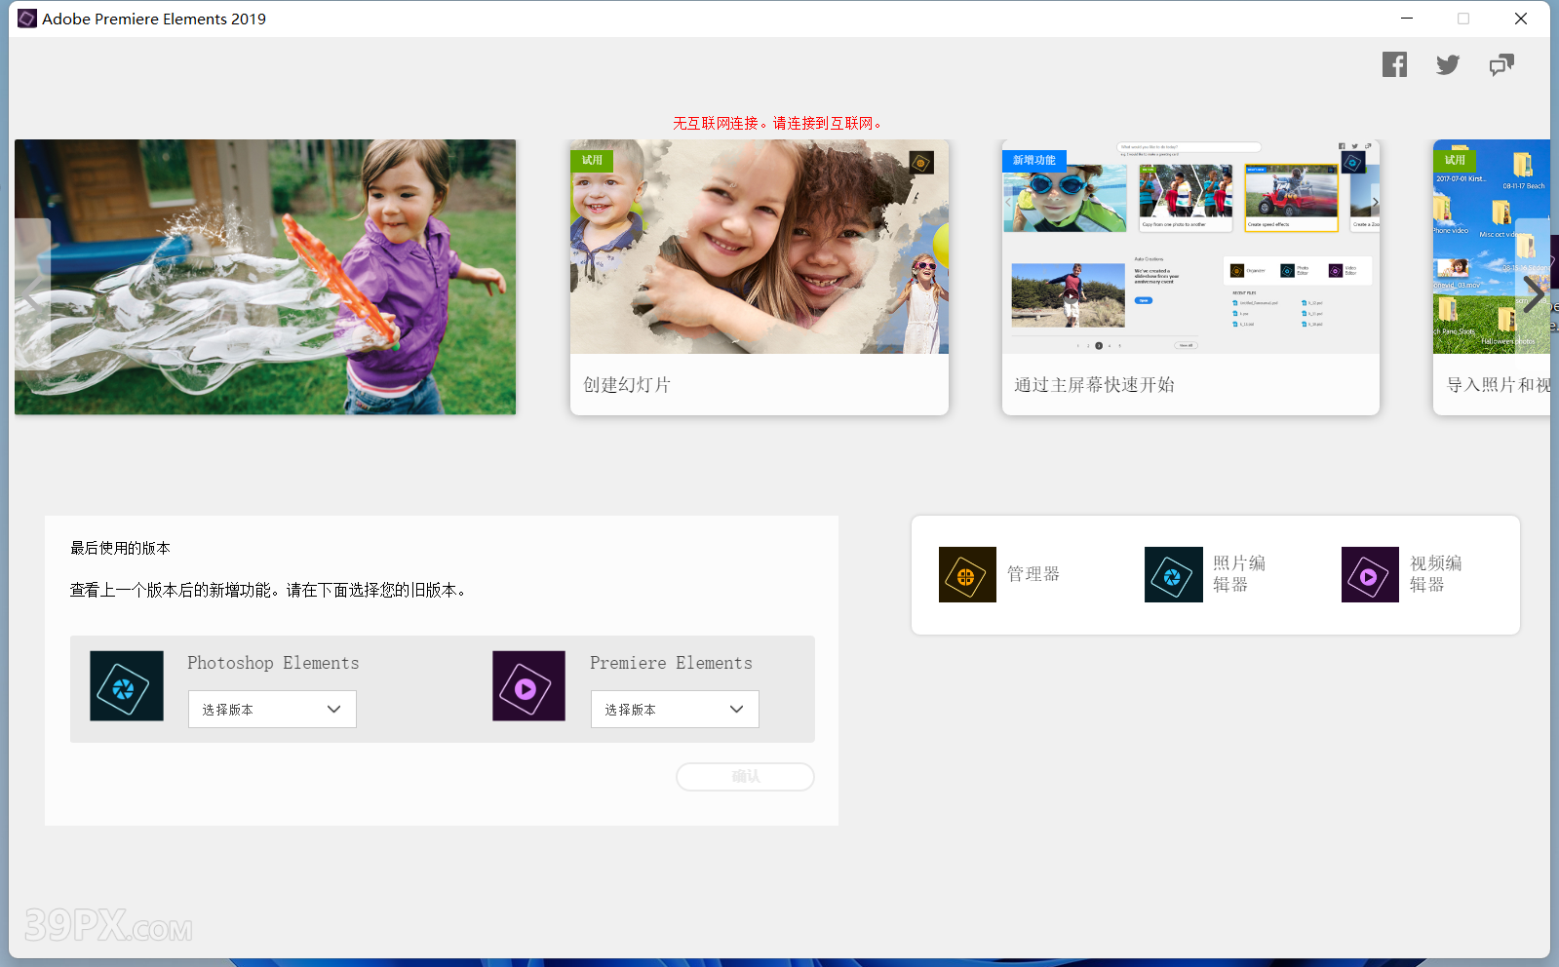The width and height of the screenshot is (1559, 967).
Task: Click the Premiere Elements icon in version panel
Action: point(528,686)
